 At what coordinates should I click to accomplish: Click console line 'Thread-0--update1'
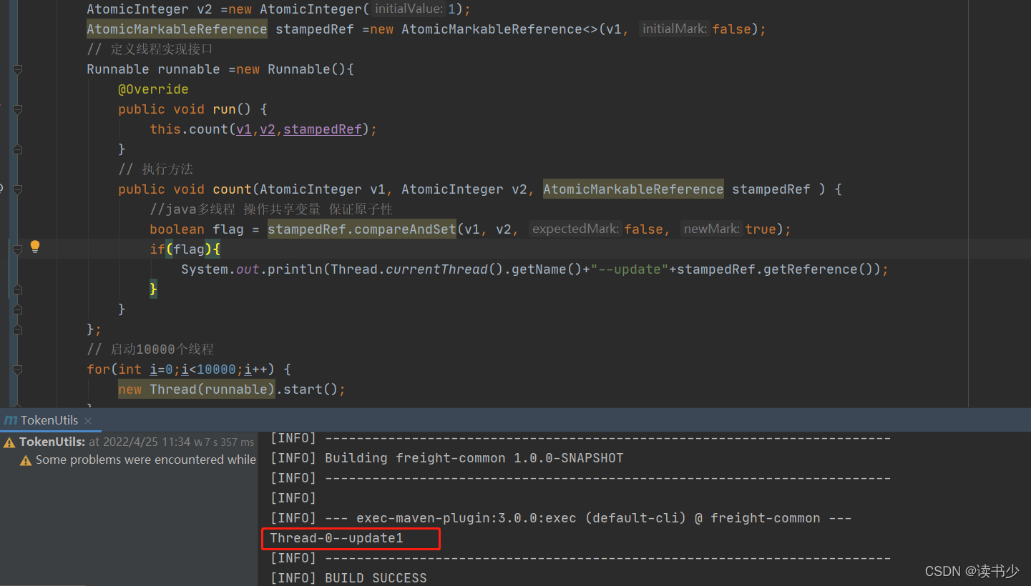click(x=337, y=538)
